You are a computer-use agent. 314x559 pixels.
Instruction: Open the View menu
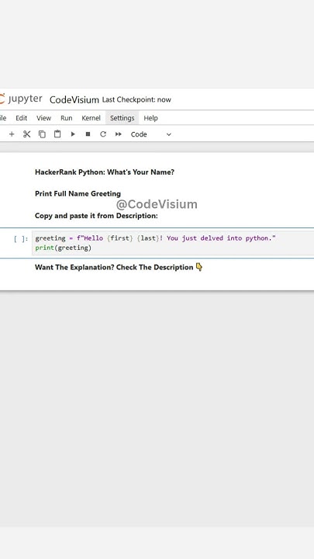coord(43,118)
